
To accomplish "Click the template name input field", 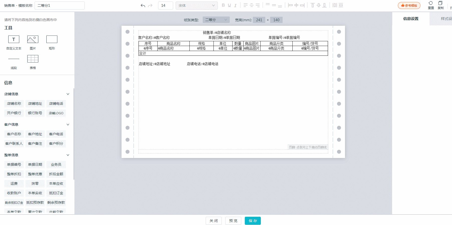I will pos(60,5).
